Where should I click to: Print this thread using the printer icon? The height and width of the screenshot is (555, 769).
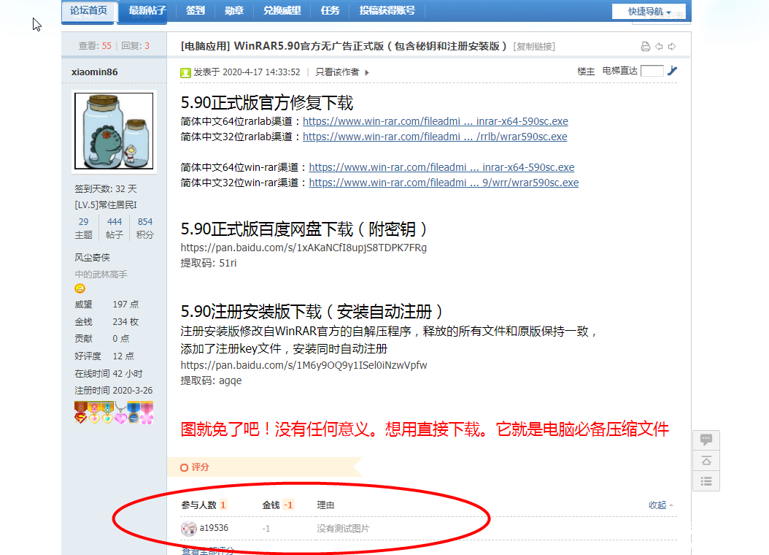646,46
